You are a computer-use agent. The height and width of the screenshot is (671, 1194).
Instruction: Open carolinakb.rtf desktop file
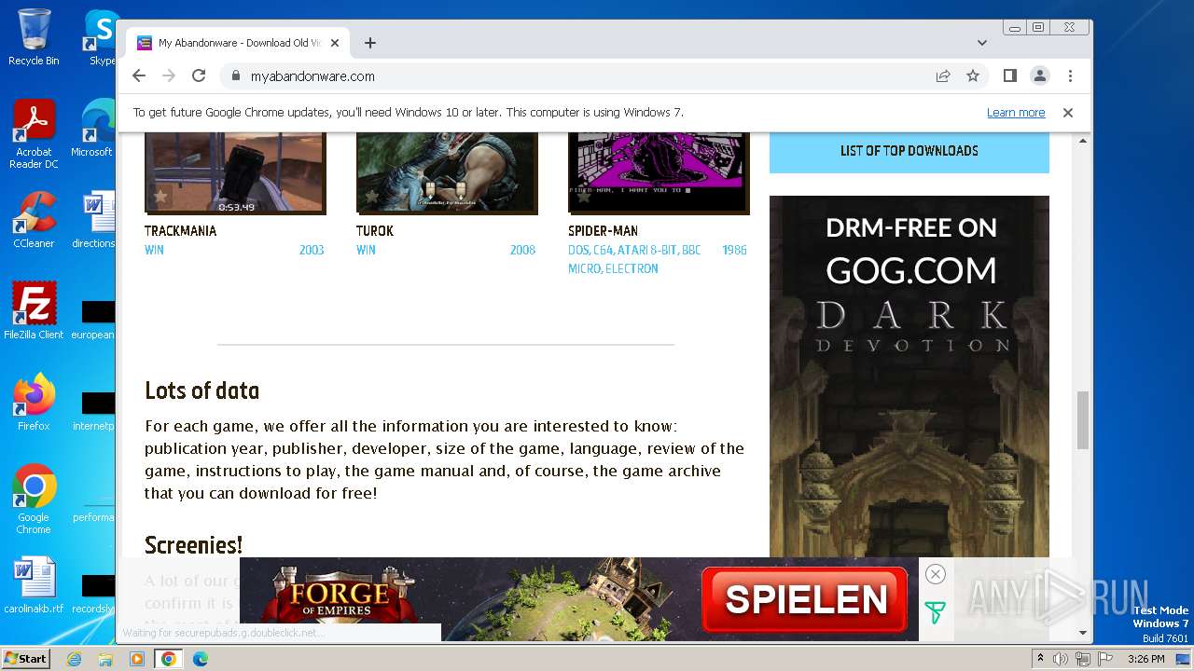34,586
